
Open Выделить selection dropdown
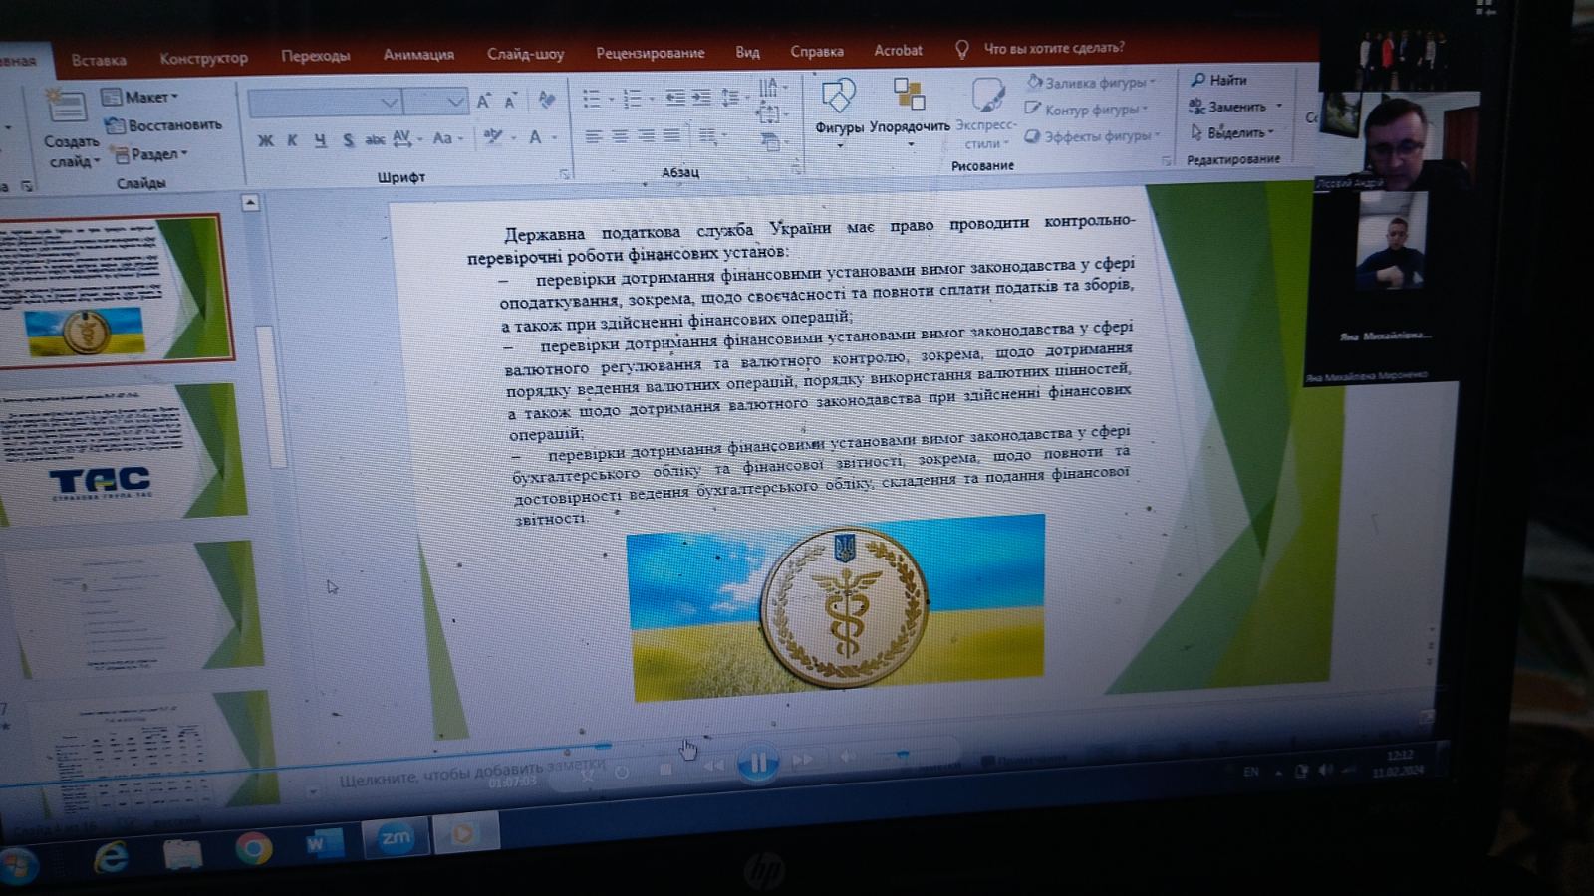1233,132
